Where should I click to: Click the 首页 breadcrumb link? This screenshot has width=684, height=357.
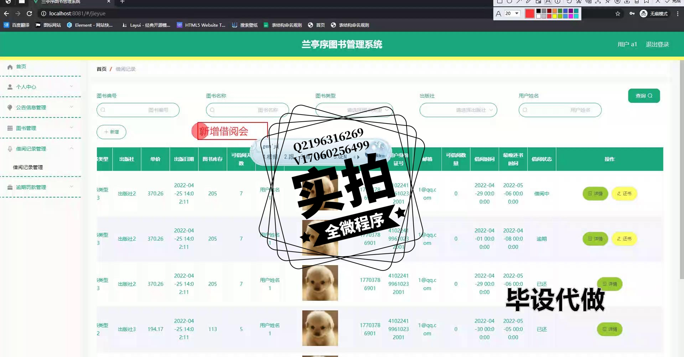102,69
